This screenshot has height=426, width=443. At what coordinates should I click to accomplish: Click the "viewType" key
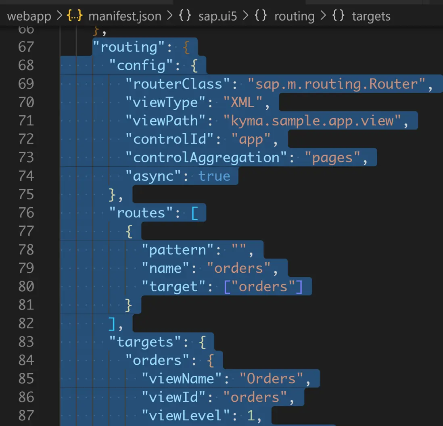[165, 102]
